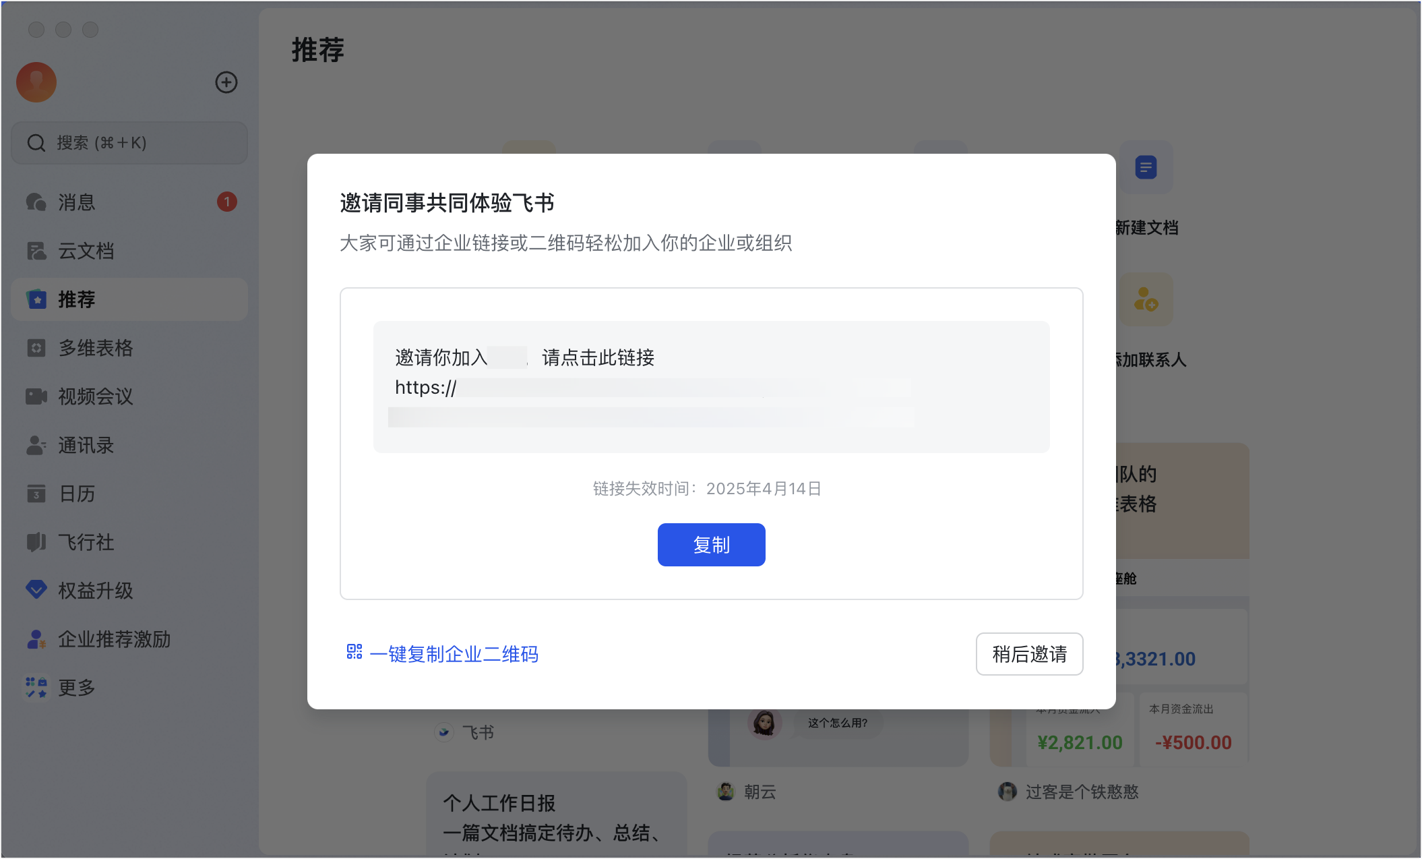Click the 稍后邀请 button

click(x=1029, y=654)
